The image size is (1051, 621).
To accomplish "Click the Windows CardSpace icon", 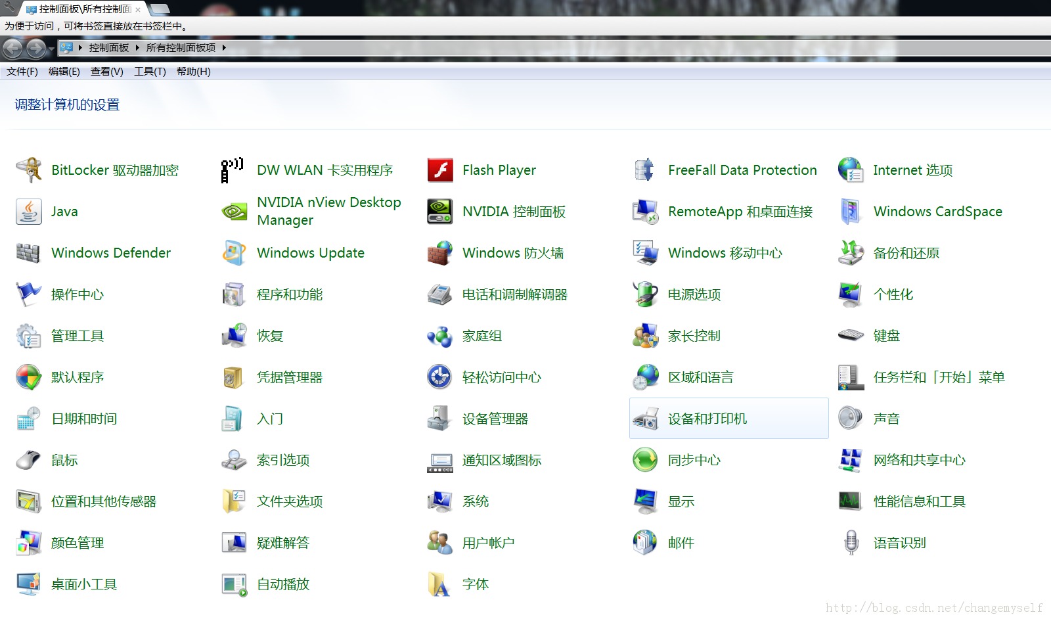I will click(x=851, y=212).
